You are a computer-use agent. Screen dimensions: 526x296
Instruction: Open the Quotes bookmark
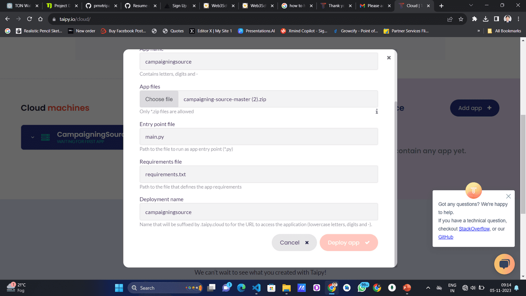point(173,31)
